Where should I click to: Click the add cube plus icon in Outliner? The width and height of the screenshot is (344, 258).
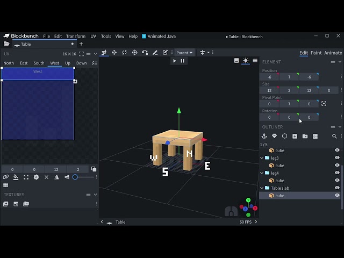coord(295,136)
